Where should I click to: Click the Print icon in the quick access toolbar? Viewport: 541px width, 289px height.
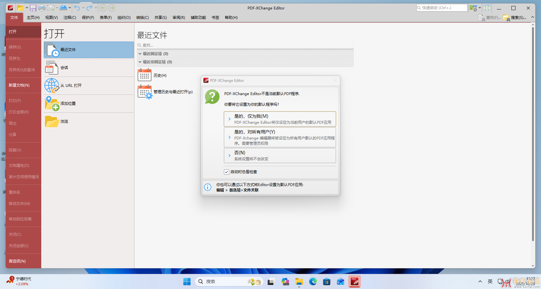pyautogui.click(x=42, y=8)
